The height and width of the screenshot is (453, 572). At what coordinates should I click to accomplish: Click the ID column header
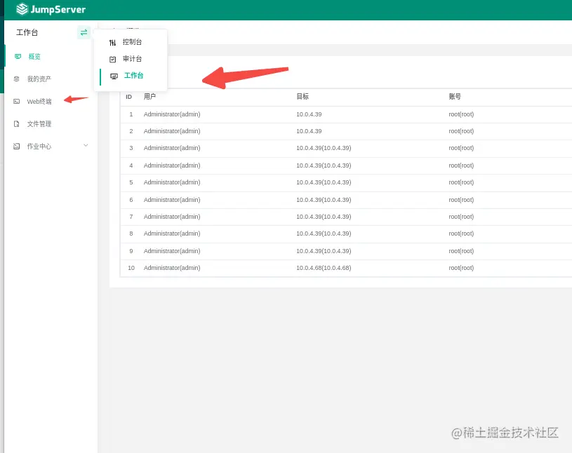pyautogui.click(x=128, y=97)
